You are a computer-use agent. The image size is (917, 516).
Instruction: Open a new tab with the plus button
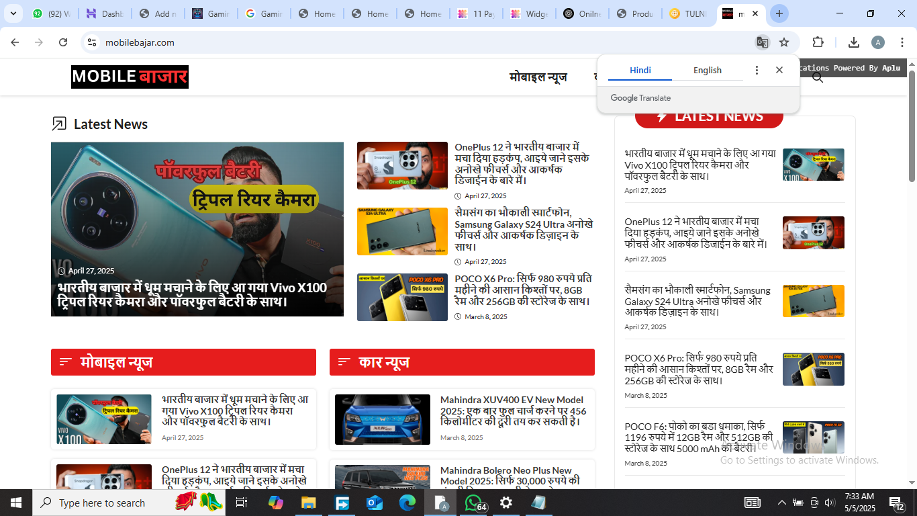(779, 13)
